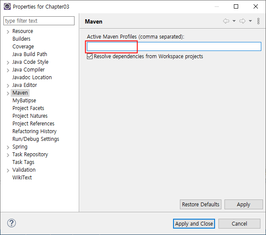Open MyBatipse properties page
The image size is (266, 235).
[x=24, y=101]
